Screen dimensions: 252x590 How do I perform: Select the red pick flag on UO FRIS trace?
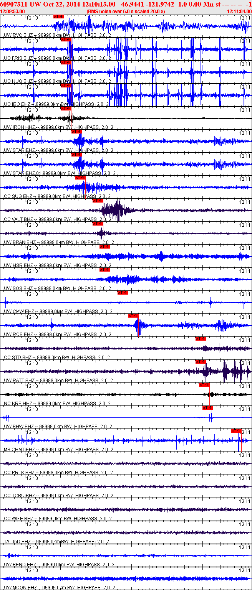[x=66, y=40]
